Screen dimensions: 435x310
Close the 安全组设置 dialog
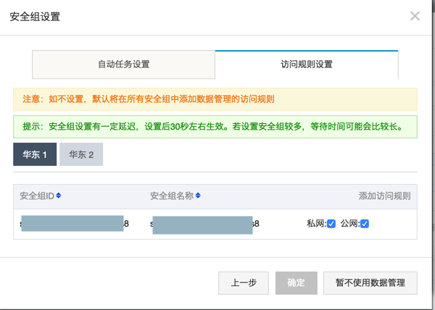415,16
